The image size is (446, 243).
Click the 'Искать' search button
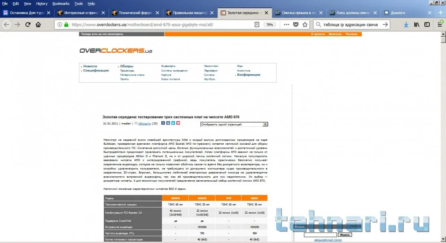(345, 235)
